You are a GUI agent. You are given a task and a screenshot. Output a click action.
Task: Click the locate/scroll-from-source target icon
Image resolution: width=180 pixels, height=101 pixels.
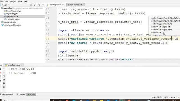31,5
